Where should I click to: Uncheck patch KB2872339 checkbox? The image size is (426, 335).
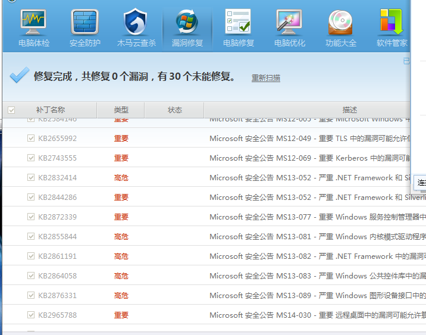click(31, 217)
